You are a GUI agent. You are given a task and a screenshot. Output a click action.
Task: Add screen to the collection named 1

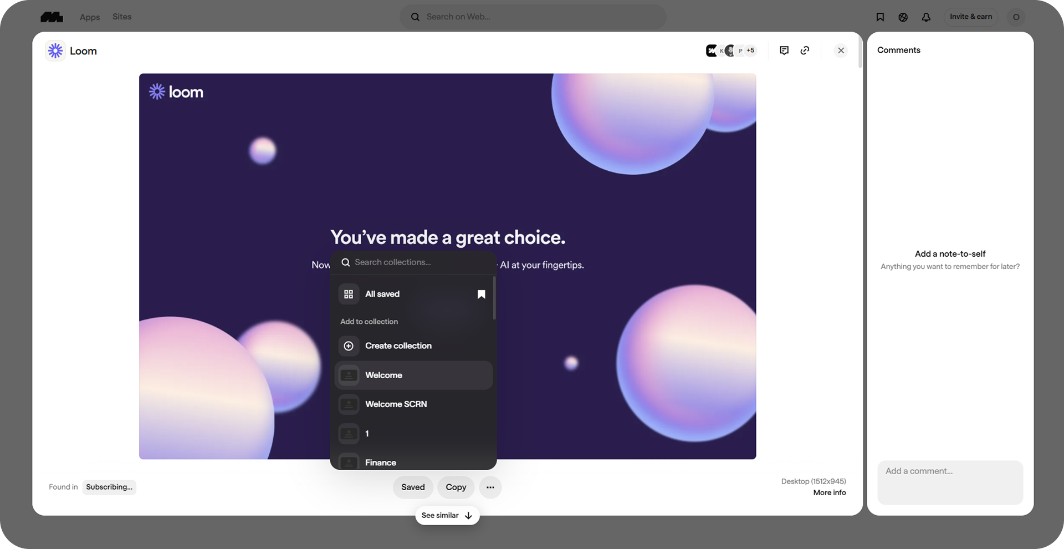click(x=413, y=434)
